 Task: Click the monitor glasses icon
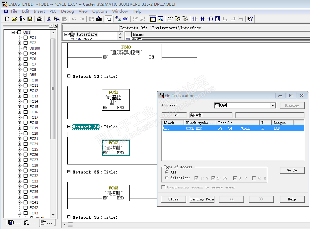pyautogui.click(x=126, y=19)
